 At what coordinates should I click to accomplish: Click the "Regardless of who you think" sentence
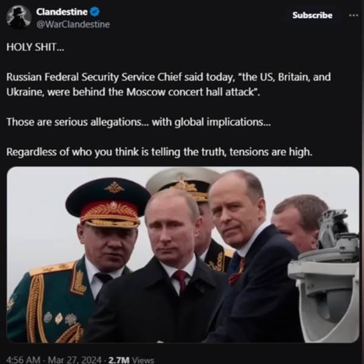click(160, 152)
